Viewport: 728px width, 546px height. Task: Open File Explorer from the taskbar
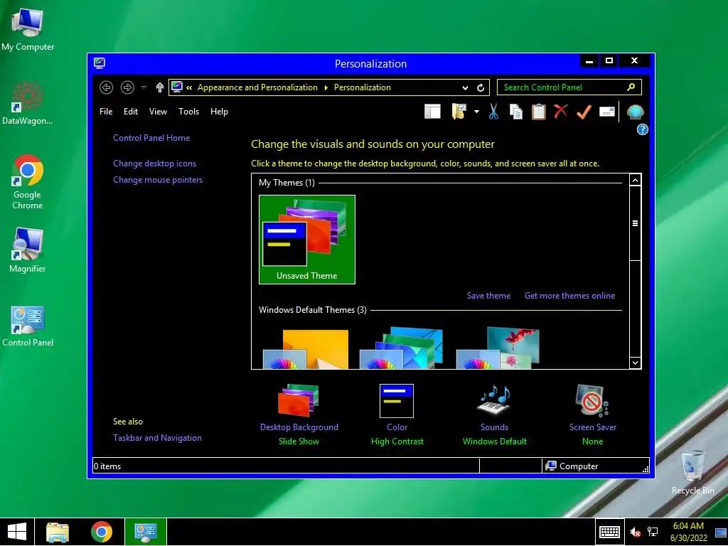58,532
